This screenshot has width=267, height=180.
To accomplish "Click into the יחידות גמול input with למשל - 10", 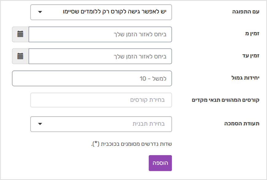I will point(92,78).
